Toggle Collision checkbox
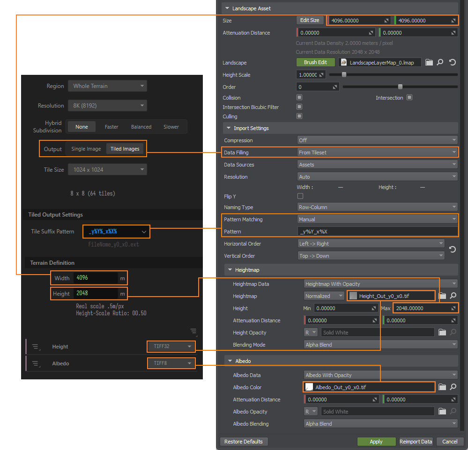The image size is (468, 450). tap(299, 97)
